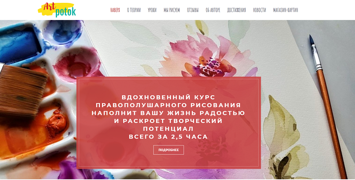Click the ВДОХНОВЕННЫЙ КУРС headline text
The height and width of the screenshot is (180, 355).
(x=168, y=97)
